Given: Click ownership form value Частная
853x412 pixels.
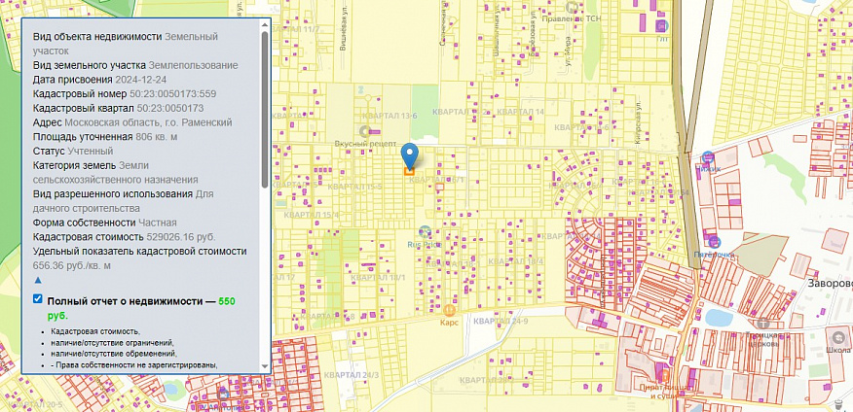Looking at the screenshot, I should [x=157, y=223].
